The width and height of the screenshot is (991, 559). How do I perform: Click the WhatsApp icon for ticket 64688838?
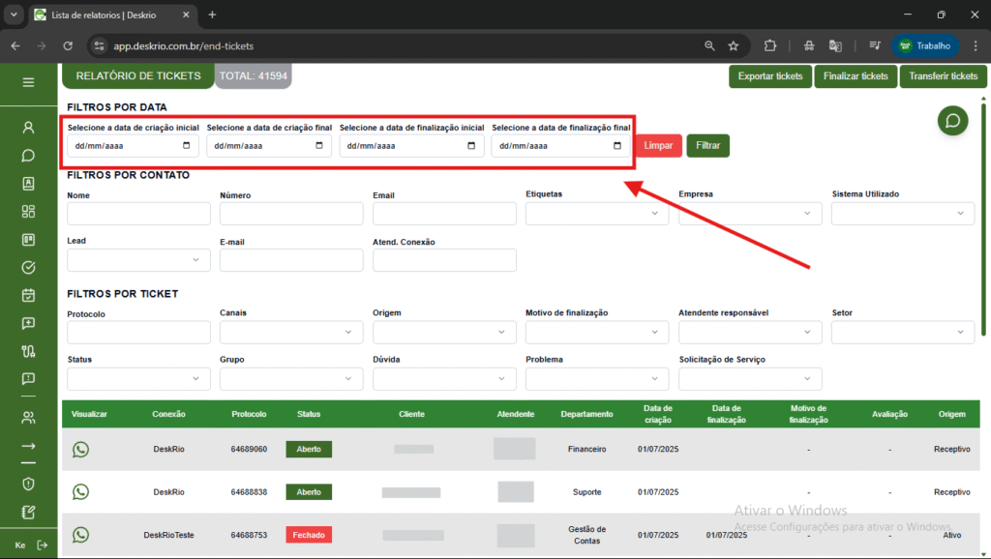coord(81,491)
